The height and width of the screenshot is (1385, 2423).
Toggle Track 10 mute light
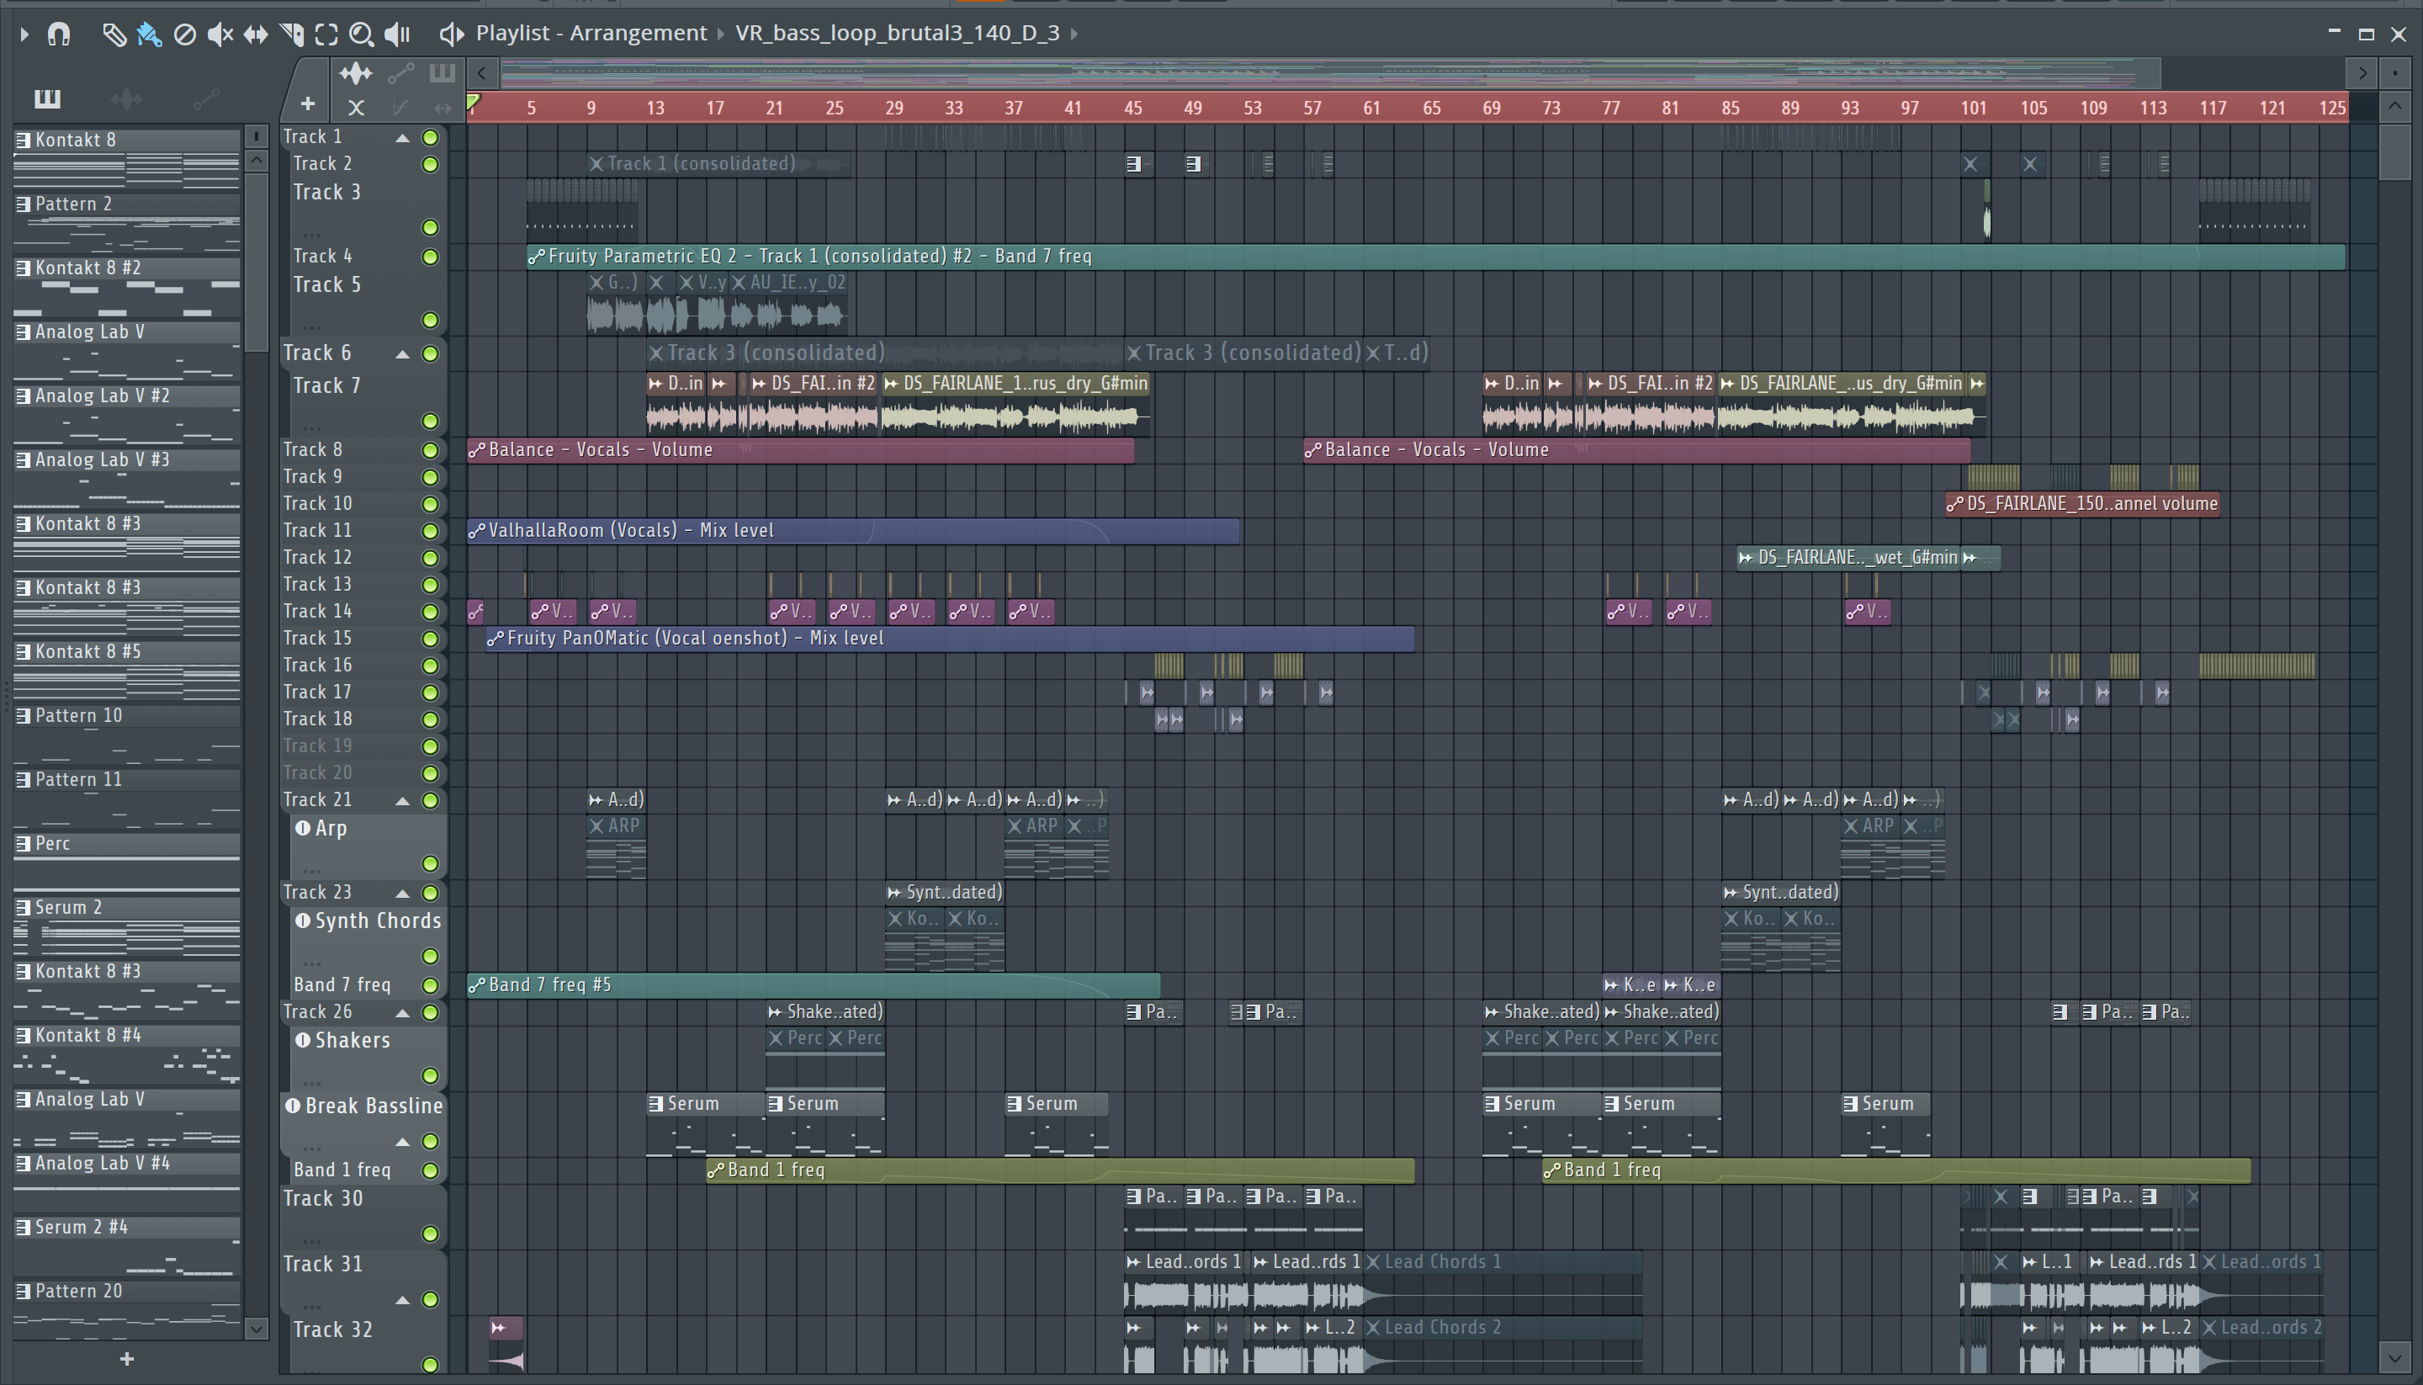(x=430, y=504)
